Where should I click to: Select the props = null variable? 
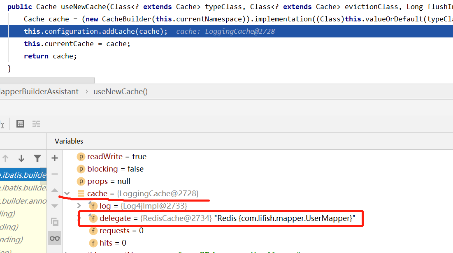[103, 181]
